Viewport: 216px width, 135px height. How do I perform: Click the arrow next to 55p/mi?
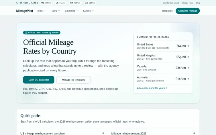pos(188,57)
